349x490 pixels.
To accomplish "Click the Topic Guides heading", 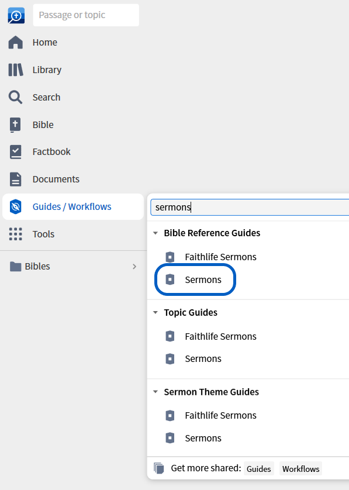I will pos(191,312).
